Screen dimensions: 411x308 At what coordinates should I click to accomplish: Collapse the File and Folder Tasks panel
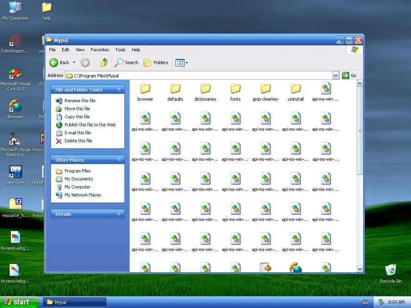(x=119, y=89)
